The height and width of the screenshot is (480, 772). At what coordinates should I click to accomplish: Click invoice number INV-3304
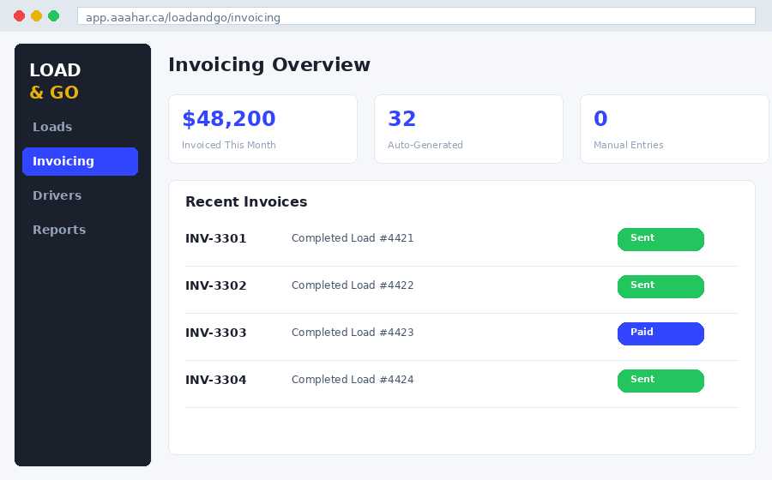[x=215, y=381]
